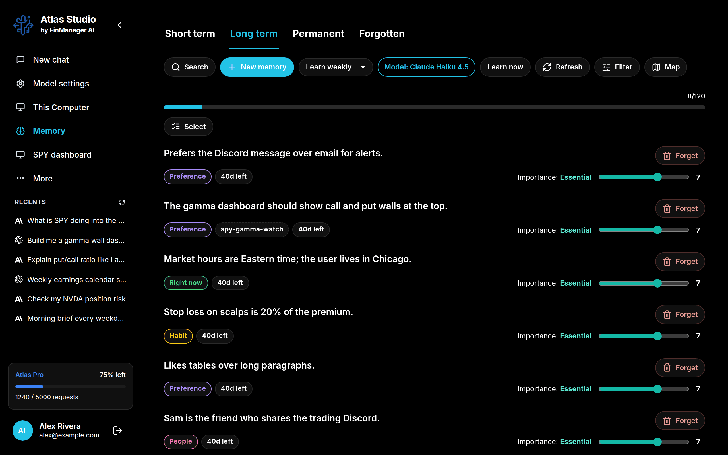Open the memory Search button

pos(189,67)
